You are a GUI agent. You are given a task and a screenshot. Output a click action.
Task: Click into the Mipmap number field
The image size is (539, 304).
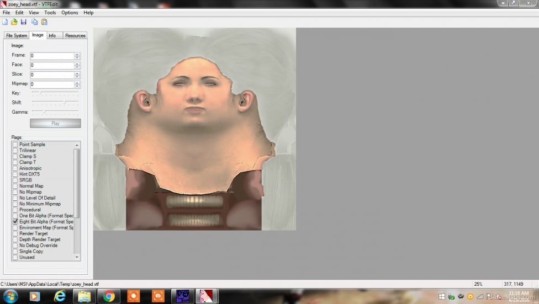(52, 84)
